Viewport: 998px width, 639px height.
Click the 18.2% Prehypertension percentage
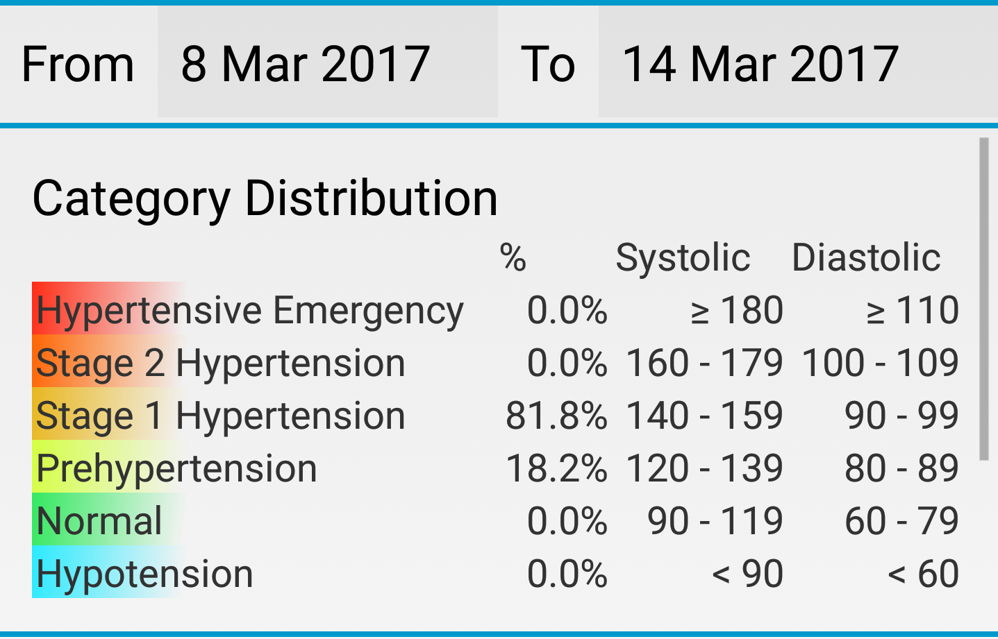[x=556, y=468]
